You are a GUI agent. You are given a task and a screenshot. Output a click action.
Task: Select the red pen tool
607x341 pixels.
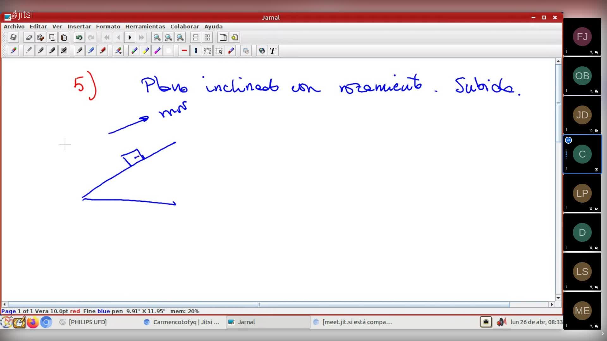pyautogui.click(x=103, y=51)
